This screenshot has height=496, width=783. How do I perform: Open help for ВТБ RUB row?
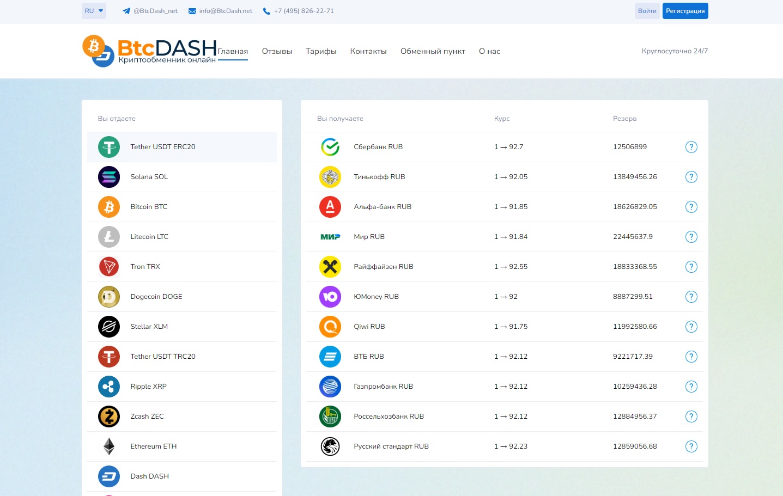[x=691, y=357]
